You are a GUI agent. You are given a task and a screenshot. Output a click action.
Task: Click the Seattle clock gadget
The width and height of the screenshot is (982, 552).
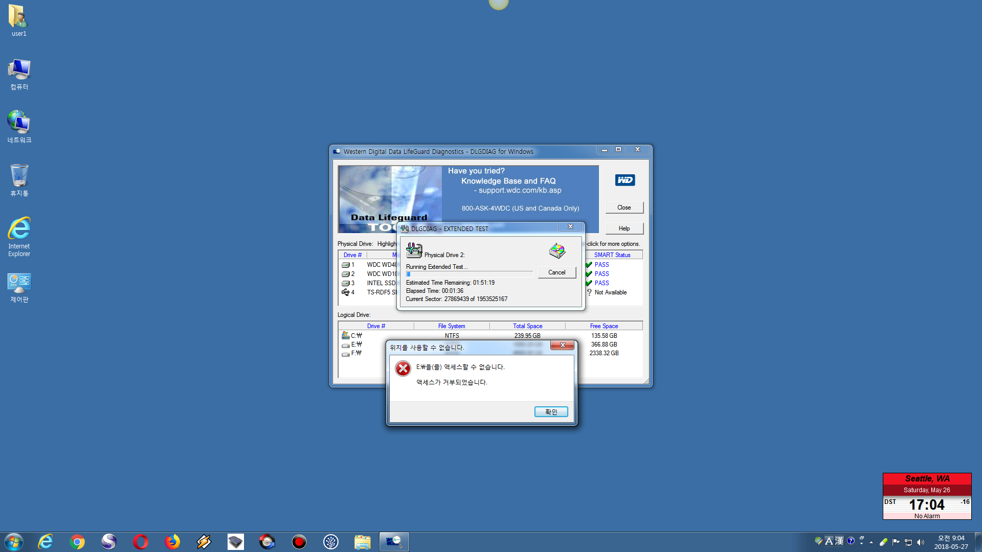927,496
